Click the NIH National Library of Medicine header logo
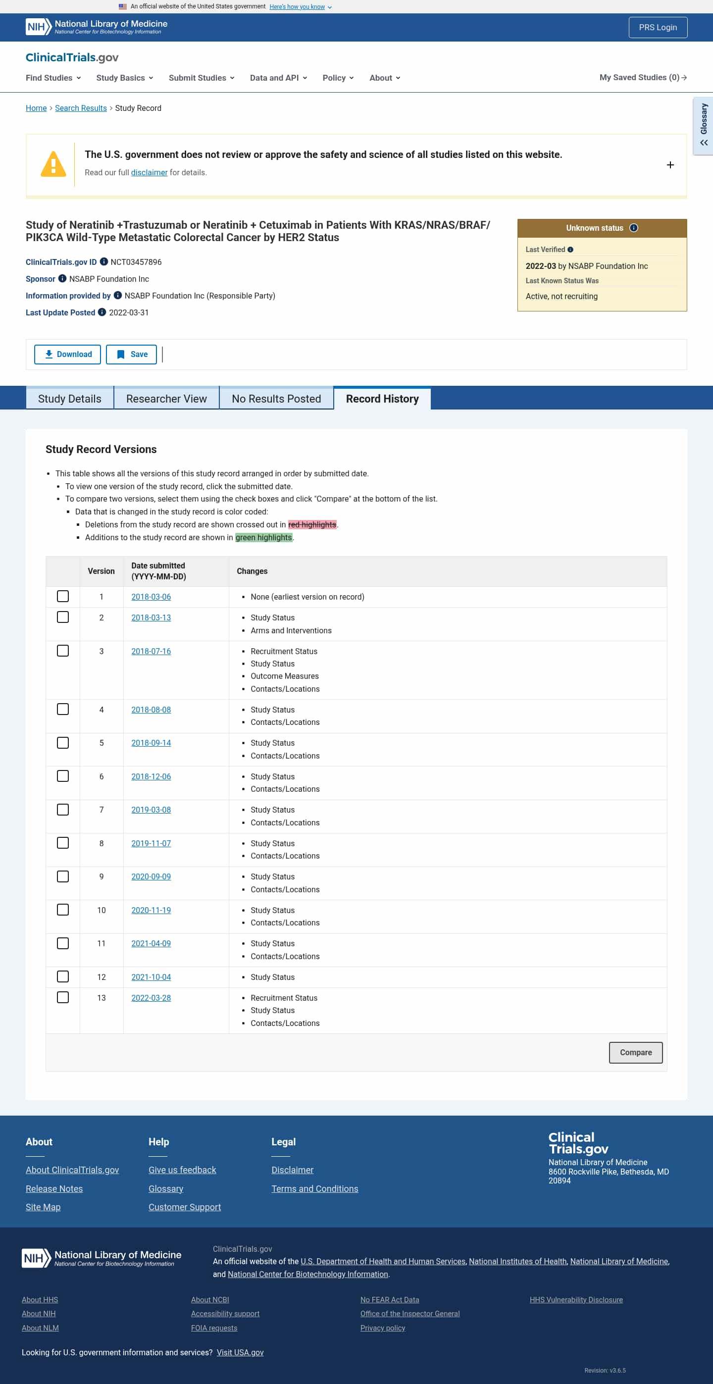 pyautogui.click(x=97, y=27)
